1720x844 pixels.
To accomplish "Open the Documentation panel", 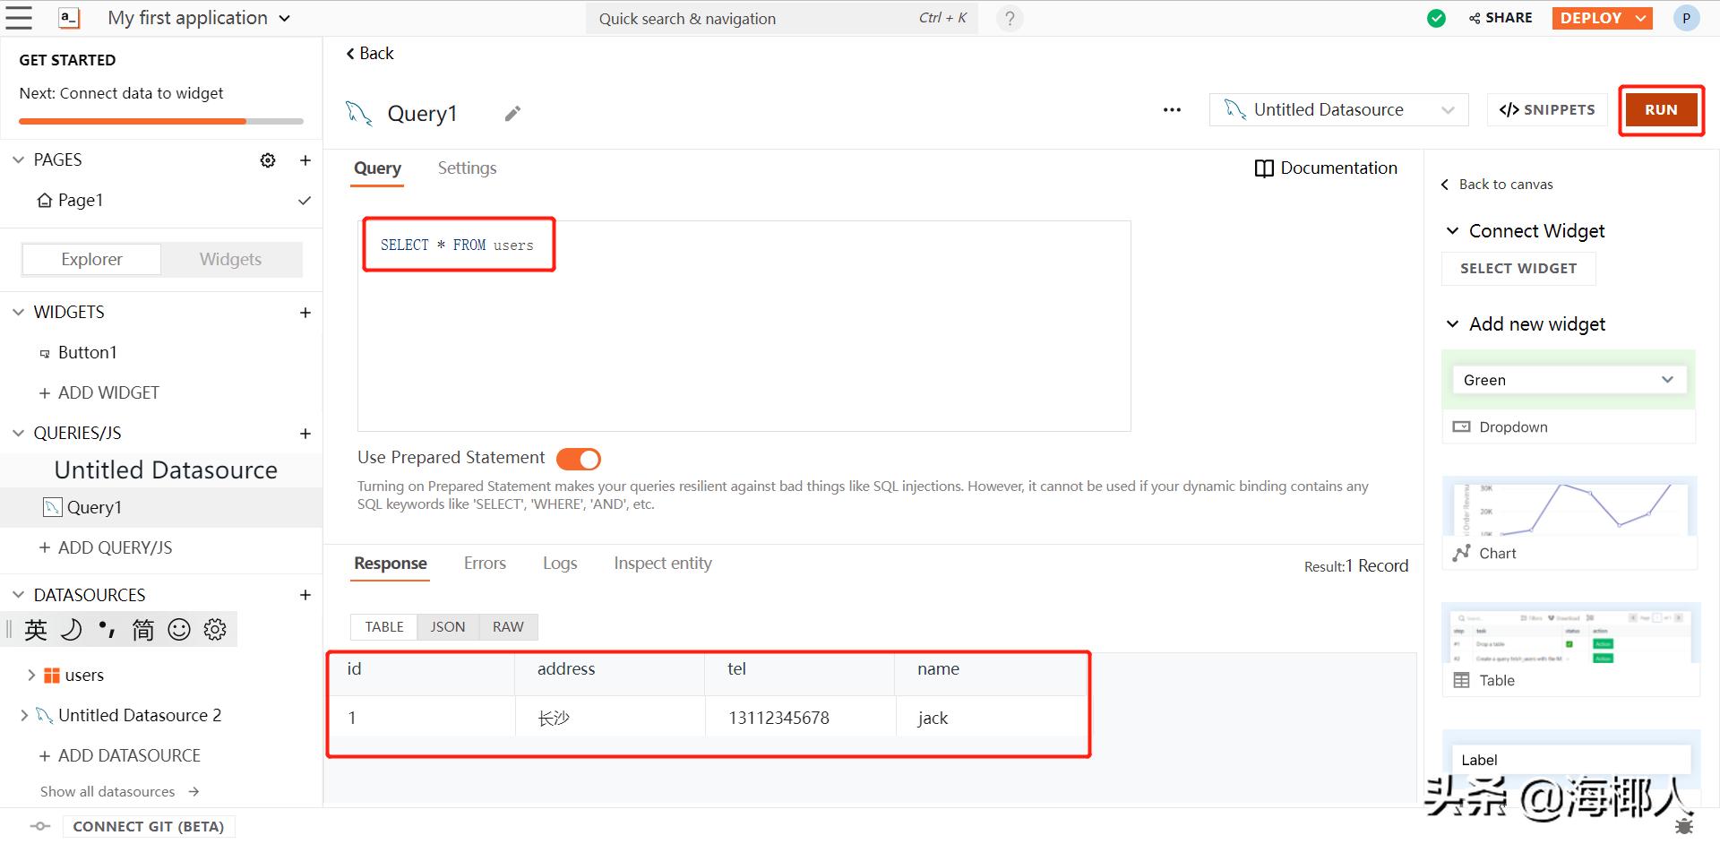I will (1326, 168).
